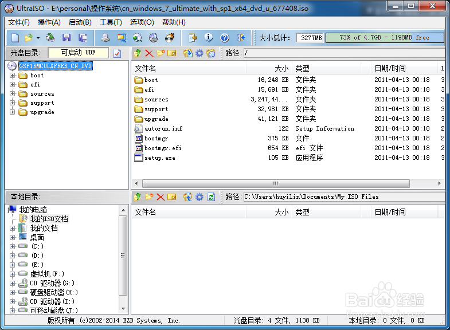Select setup.exe in the image file list

click(x=159, y=158)
